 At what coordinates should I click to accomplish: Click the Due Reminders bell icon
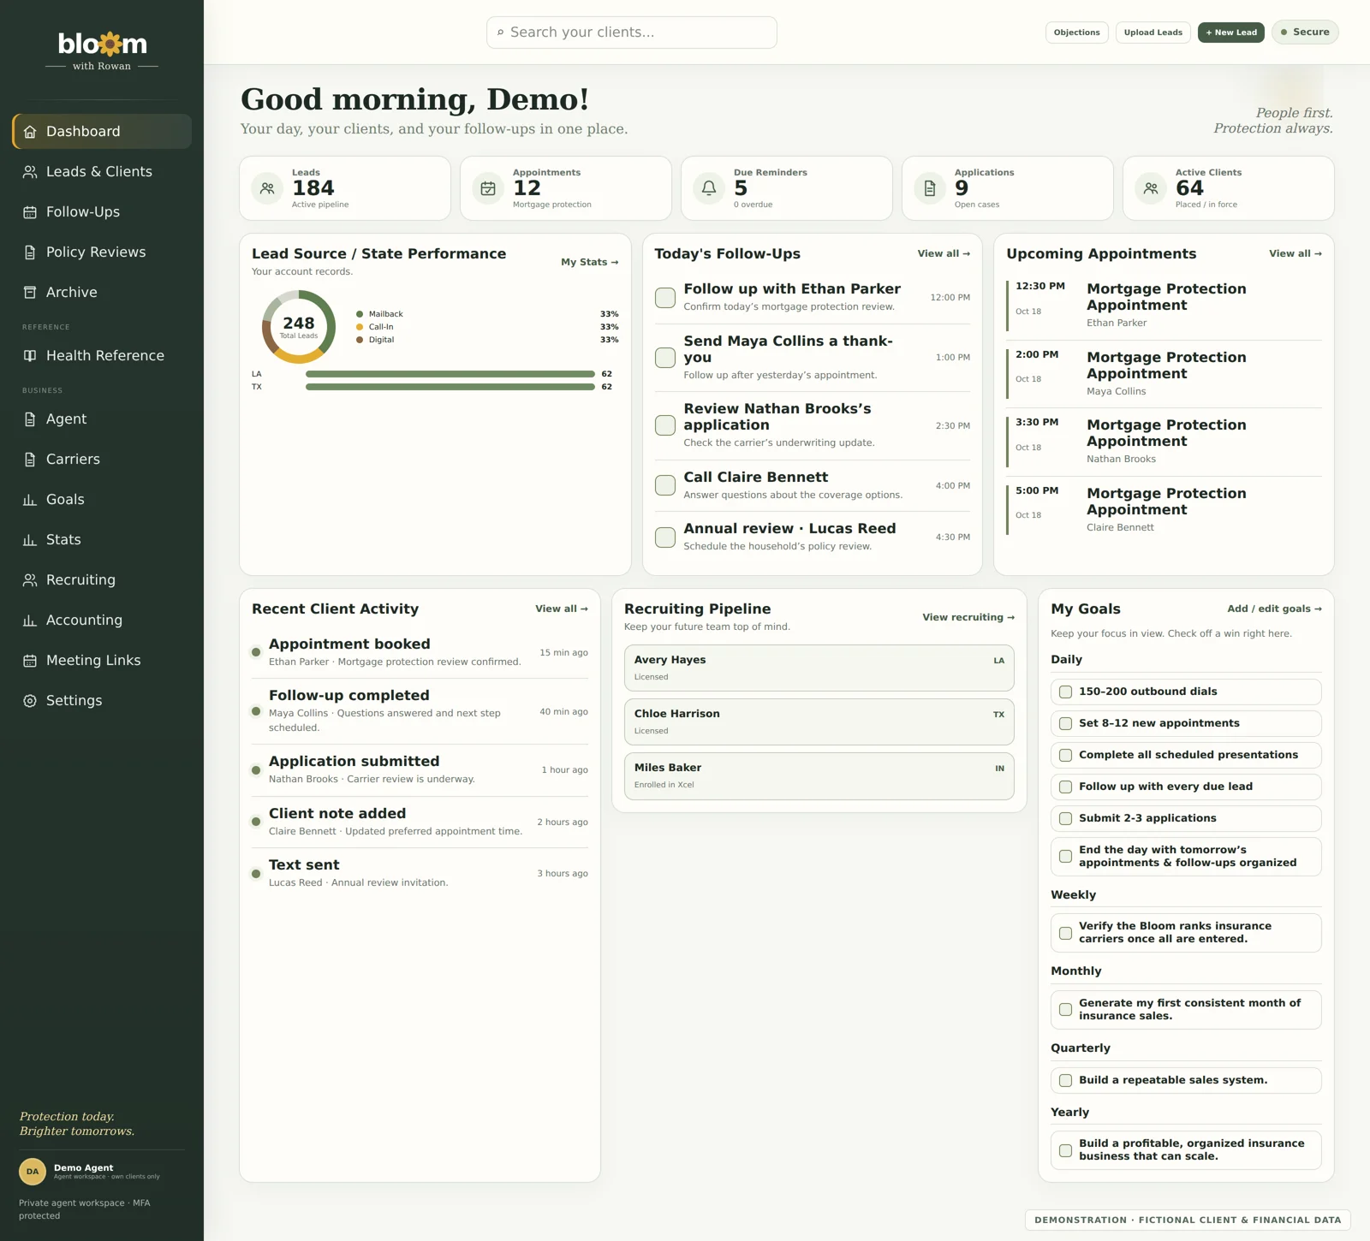click(709, 188)
